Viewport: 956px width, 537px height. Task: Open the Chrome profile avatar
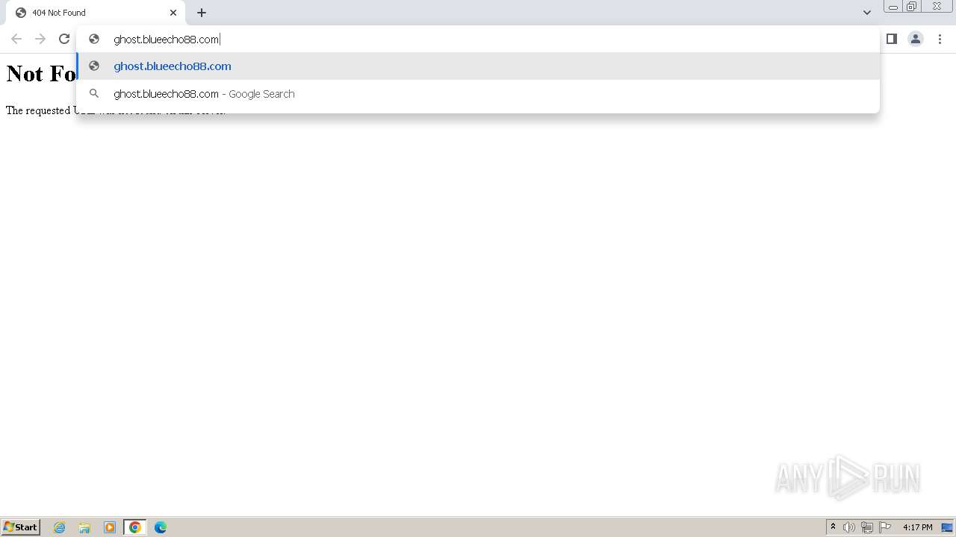click(916, 39)
